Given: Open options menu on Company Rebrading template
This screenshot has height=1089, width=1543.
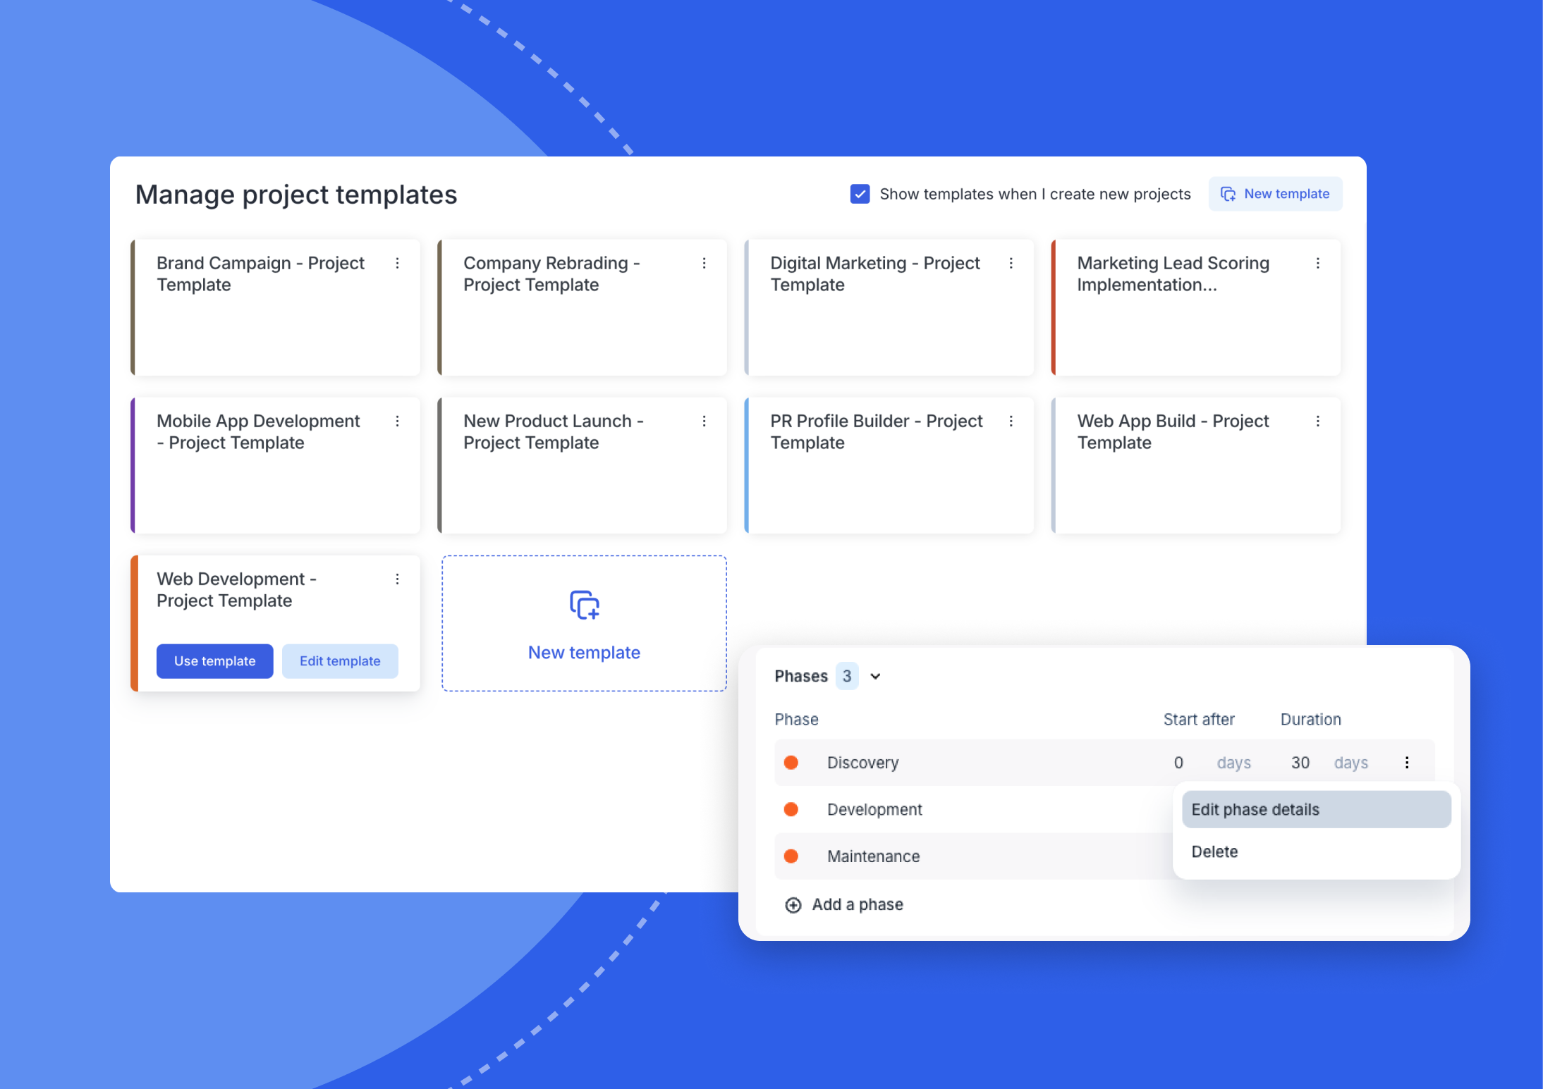Looking at the screenshot, I should pyautogui.click(x=705, y=263).
